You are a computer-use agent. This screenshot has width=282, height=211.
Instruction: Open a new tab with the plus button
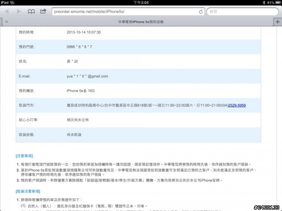tap(278, 22)
